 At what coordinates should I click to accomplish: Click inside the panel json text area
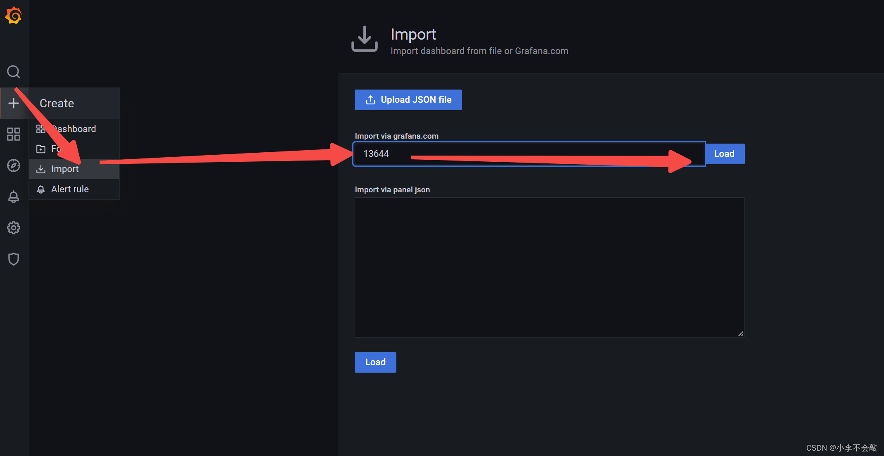[x=549, y=267]
